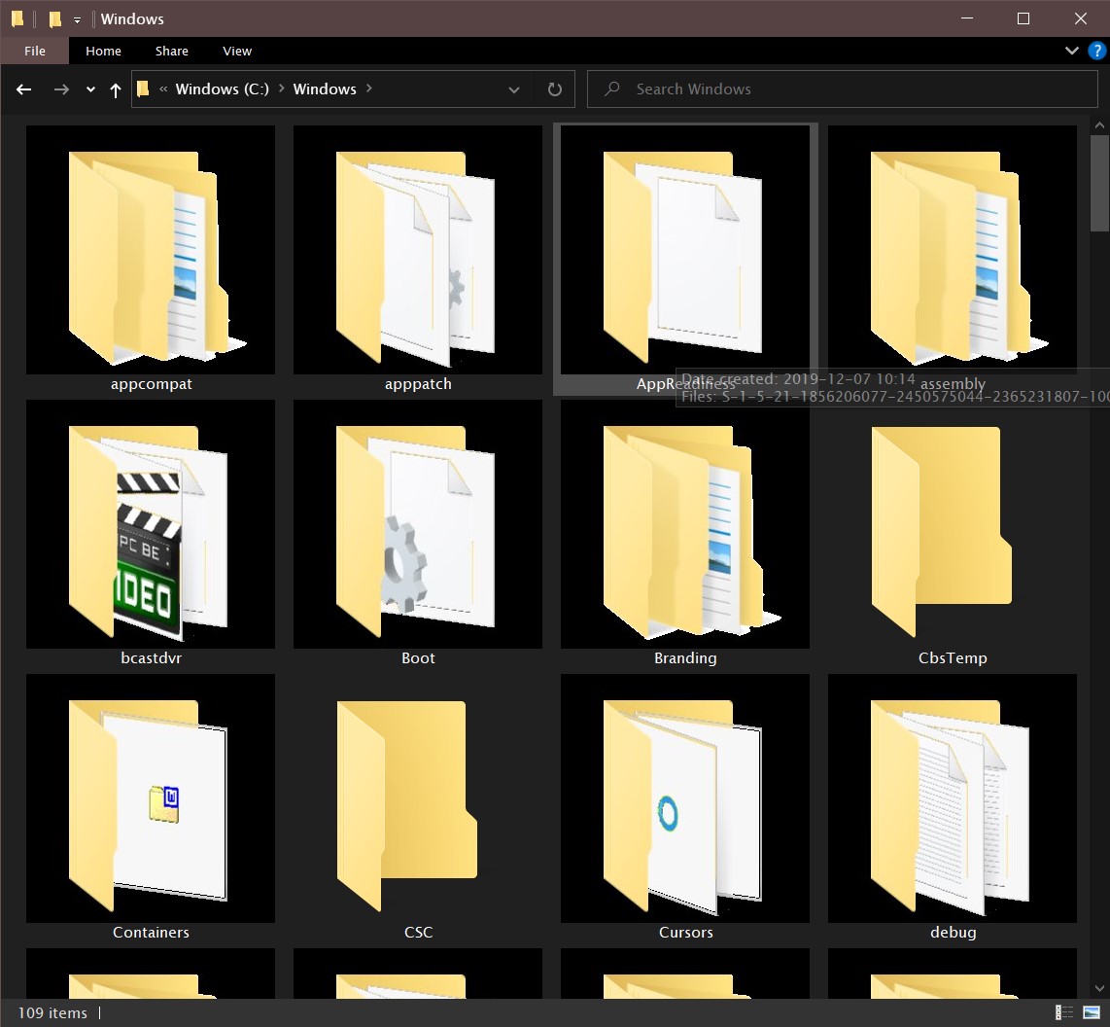Select the Boot folder icon
This screenshot has height=1027, width=1110.
(418, 524)
